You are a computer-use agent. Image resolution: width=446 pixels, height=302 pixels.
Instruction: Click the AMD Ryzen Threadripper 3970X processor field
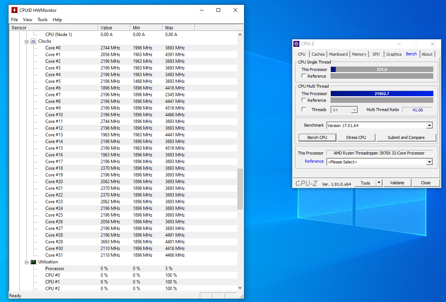[x=380, y=153]
